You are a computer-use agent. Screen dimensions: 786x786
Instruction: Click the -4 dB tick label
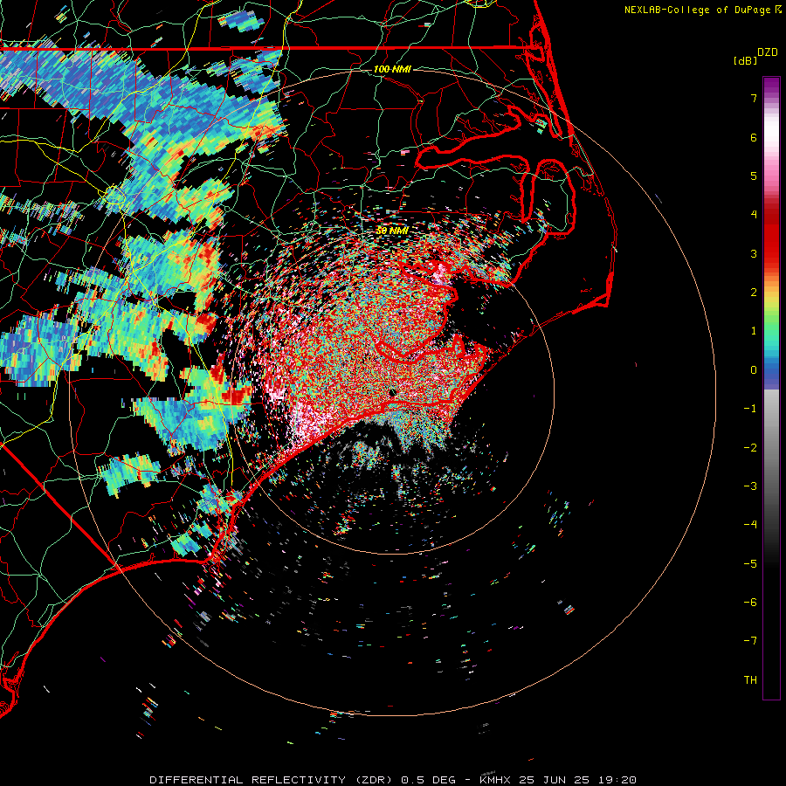coord(750,525)
